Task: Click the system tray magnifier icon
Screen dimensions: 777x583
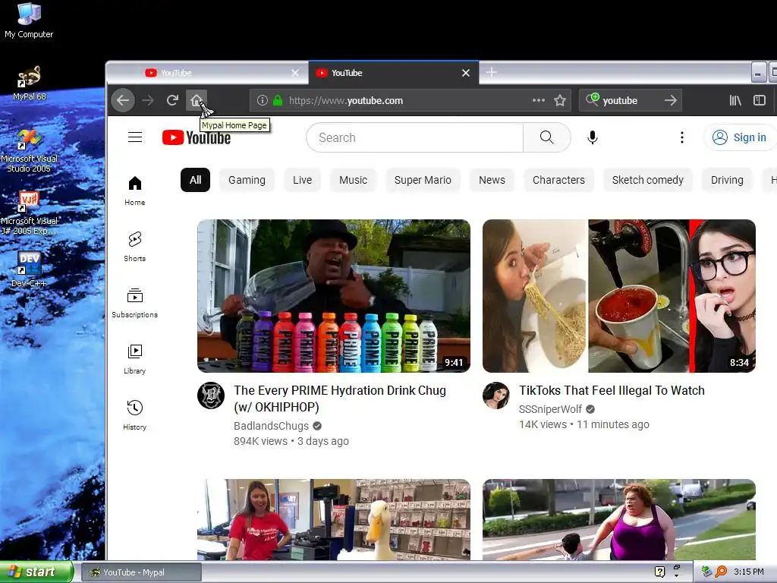Action: 721,572
